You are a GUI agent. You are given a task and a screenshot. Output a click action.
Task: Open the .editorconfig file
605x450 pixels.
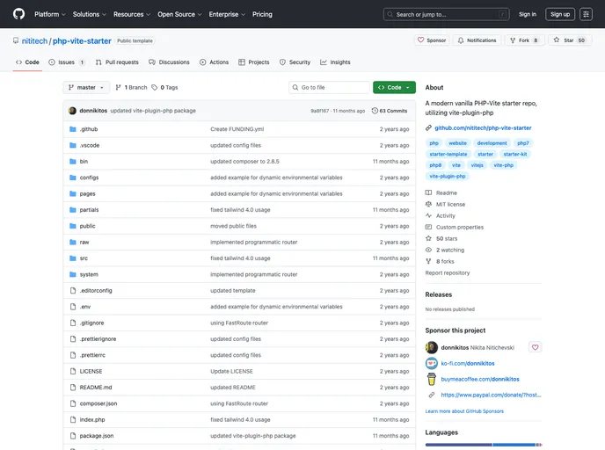96,290
